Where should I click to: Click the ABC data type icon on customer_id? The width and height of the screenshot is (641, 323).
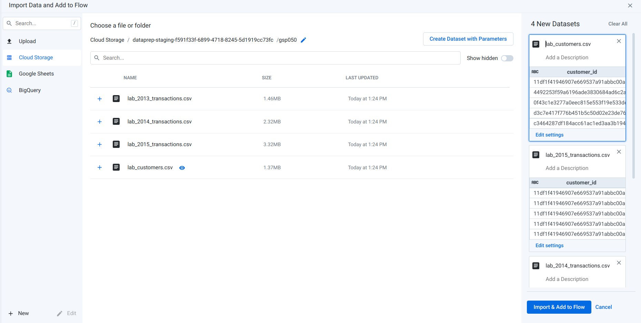point(535,72)
